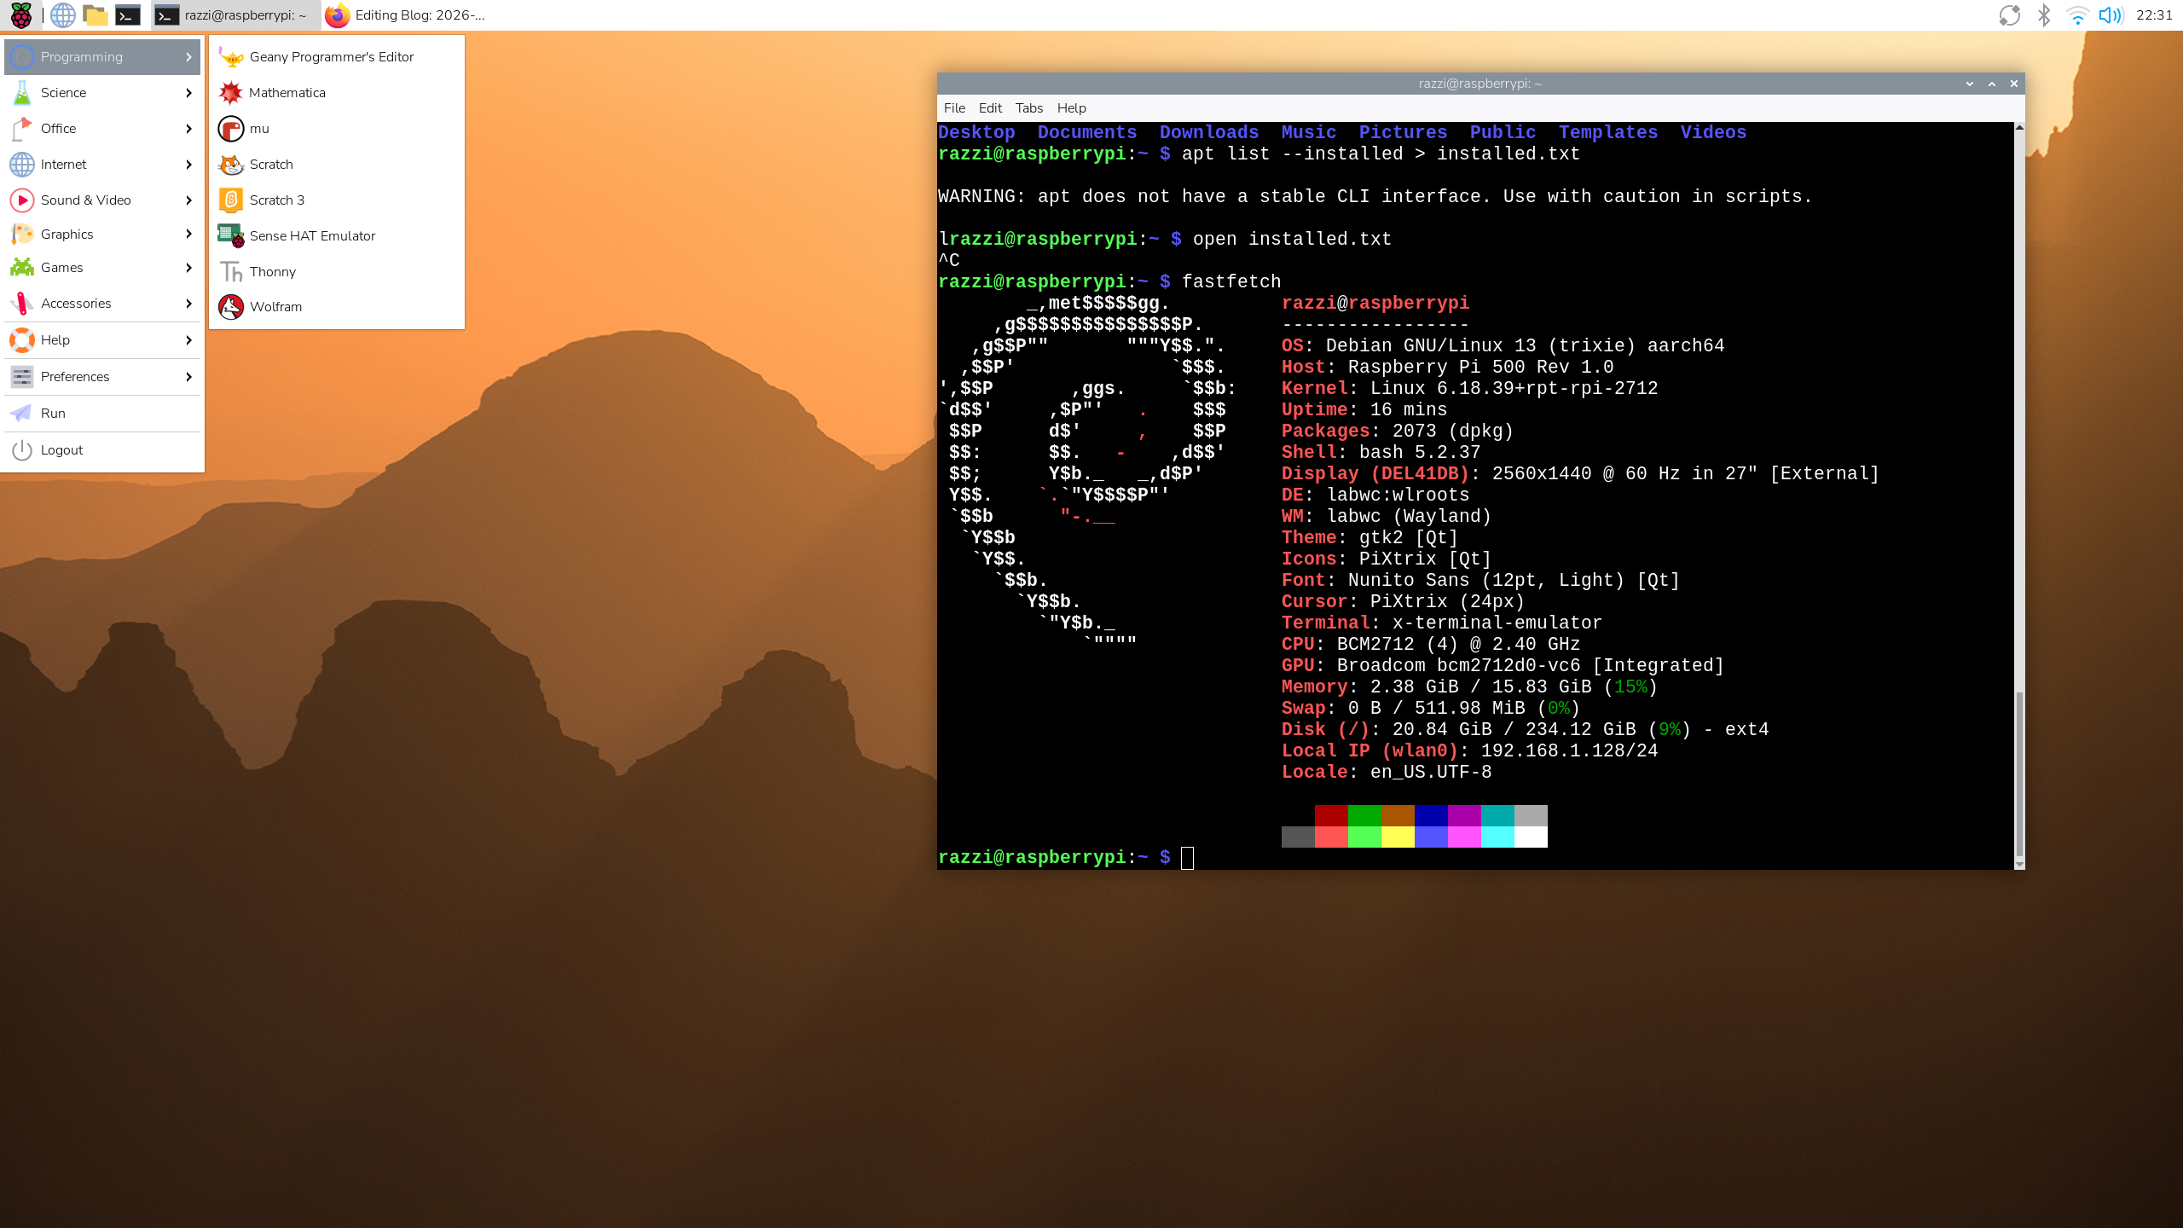
Task: Click the Thonny icon
Action: [231, 272]
